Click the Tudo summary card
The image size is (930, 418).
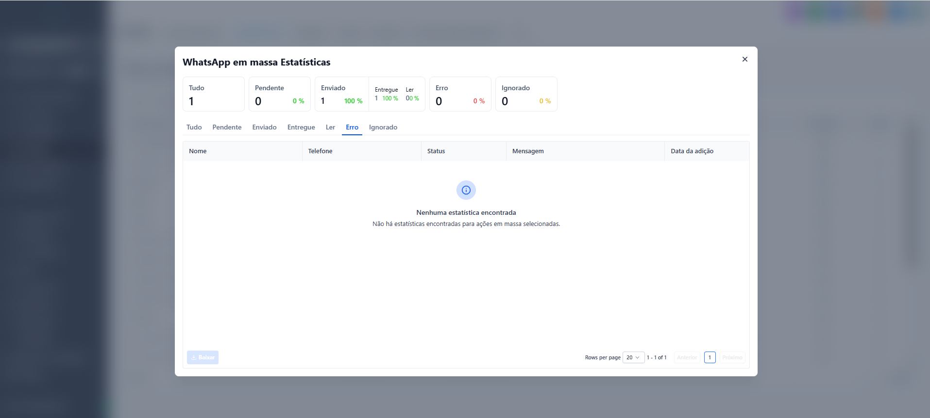[214, 94]
